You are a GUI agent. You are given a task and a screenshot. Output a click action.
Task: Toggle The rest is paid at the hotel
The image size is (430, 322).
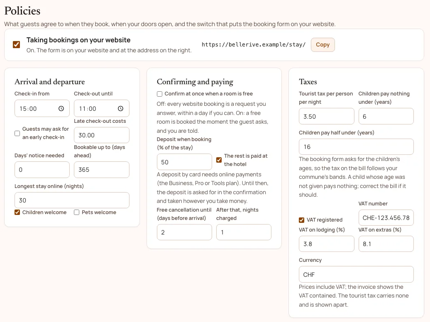point(219,160)
